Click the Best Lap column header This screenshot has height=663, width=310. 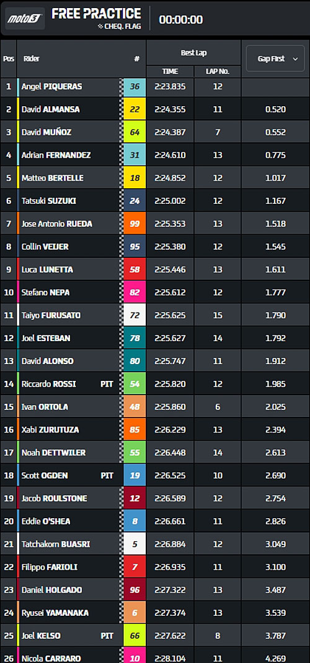click(193, 53)
